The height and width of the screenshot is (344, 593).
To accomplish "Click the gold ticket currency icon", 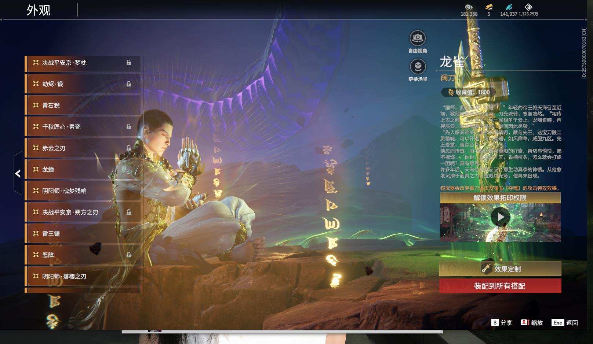I will (489, 7).
